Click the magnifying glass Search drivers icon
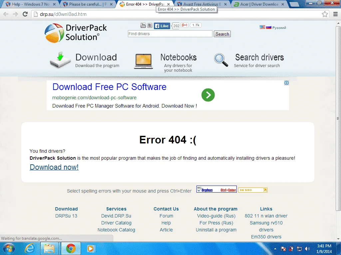Viewport: 341px width, 255px height. pyautogui.click(x=221, y=60)
